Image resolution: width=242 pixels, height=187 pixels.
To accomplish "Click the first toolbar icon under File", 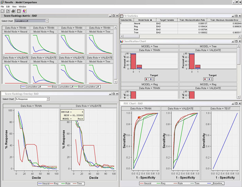I will (2, 11).
